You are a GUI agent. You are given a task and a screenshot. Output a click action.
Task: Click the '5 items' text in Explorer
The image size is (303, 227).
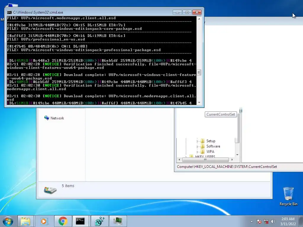pos(68,186)
